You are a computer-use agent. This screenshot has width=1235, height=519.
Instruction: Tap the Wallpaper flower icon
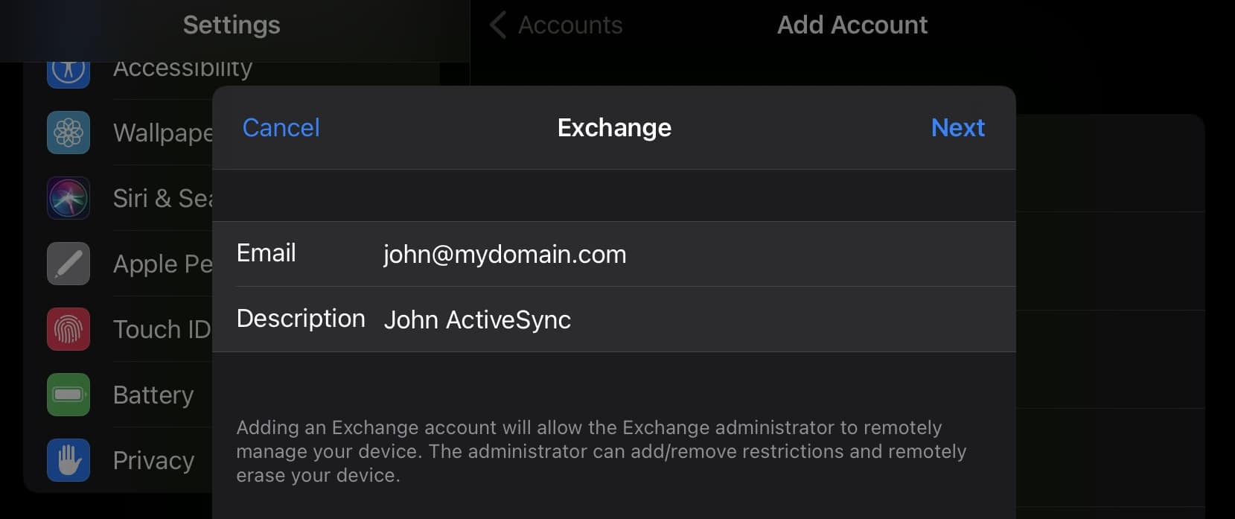[68, 133]
